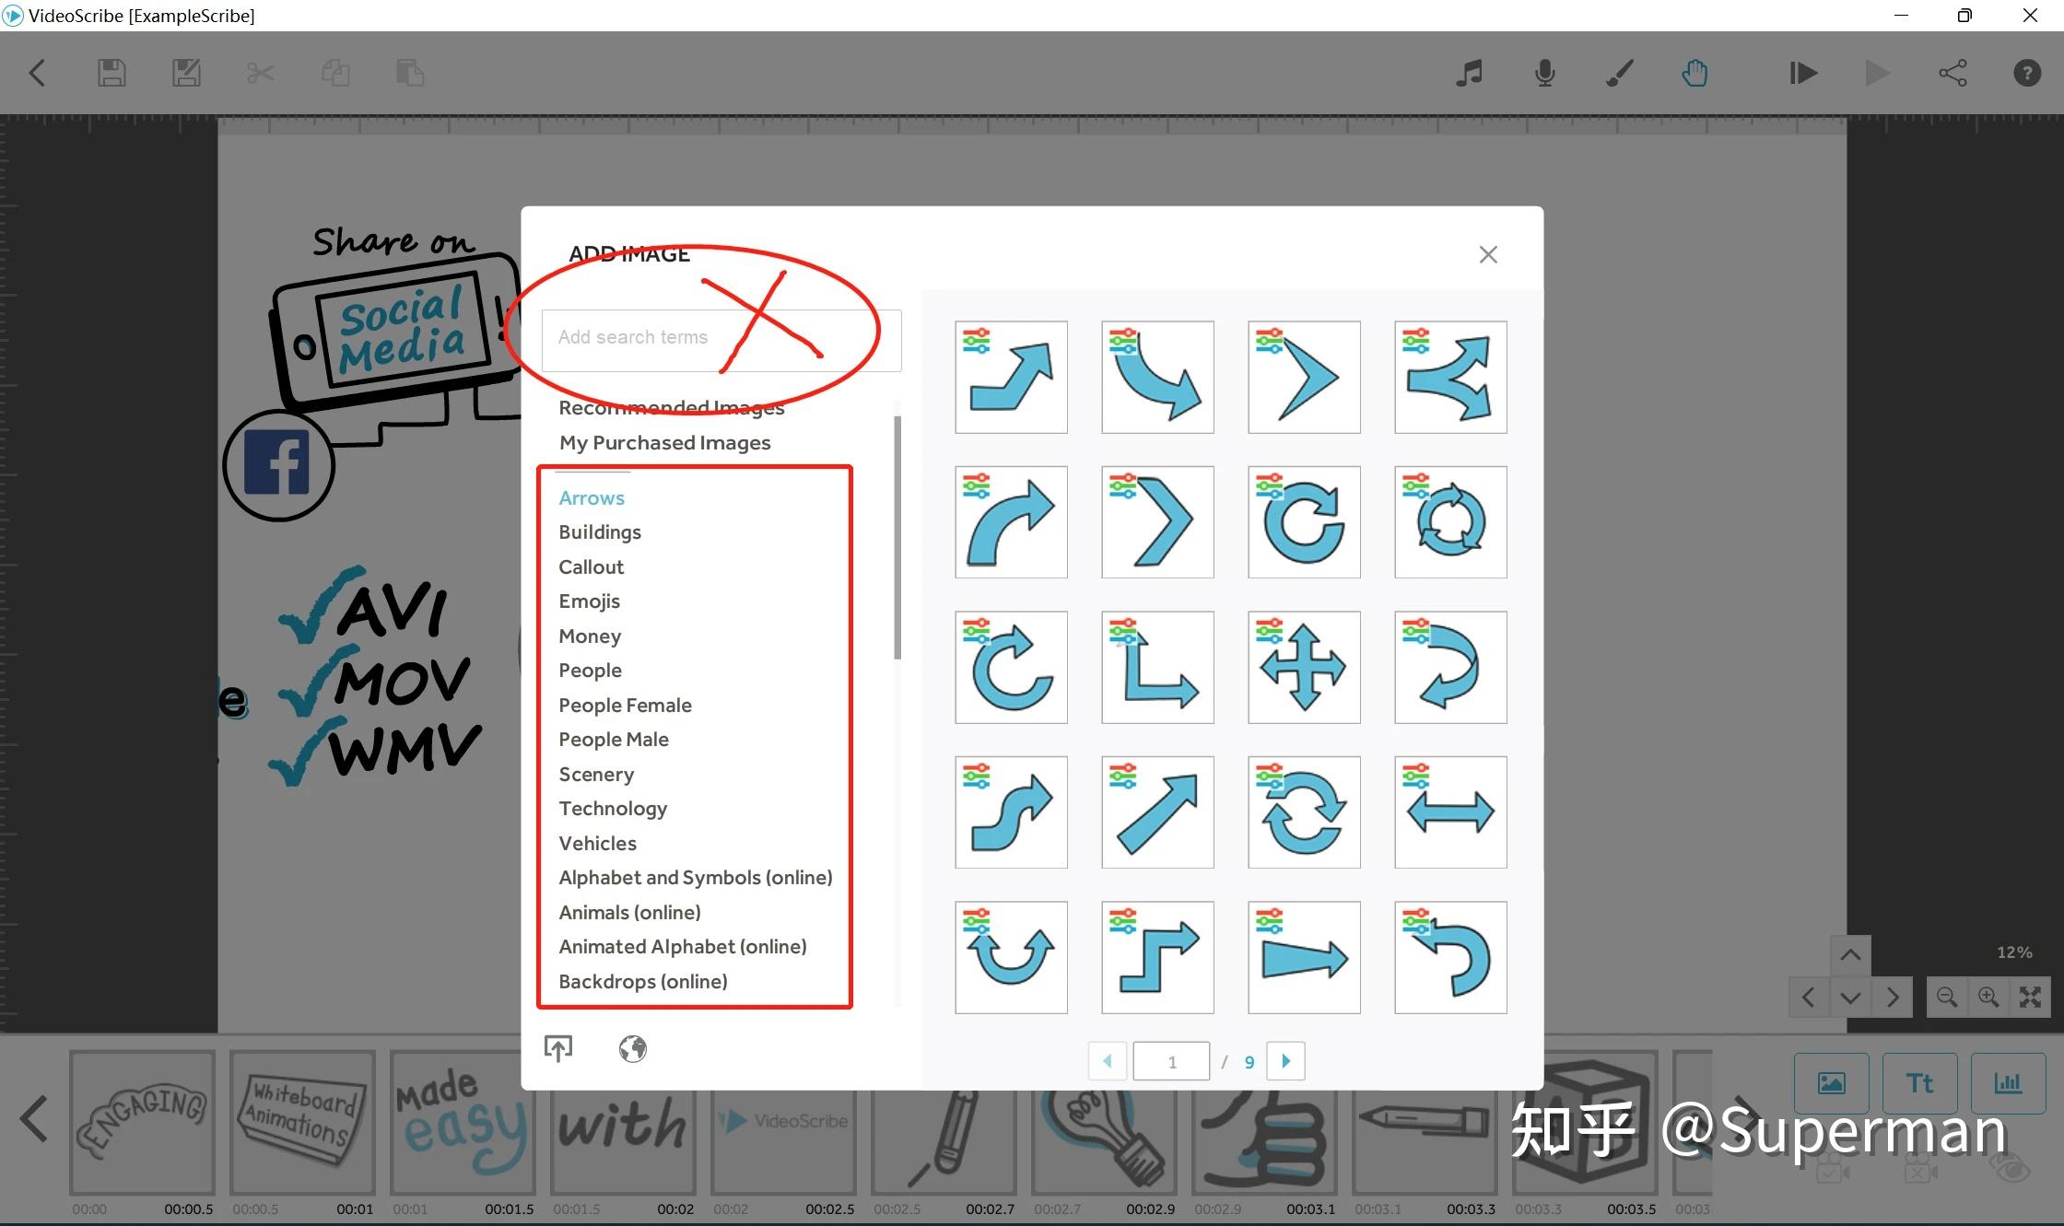The width and height of the screenshot is (2064, 1226).
Task: Click the music track icon
Action: [1470, 73]
